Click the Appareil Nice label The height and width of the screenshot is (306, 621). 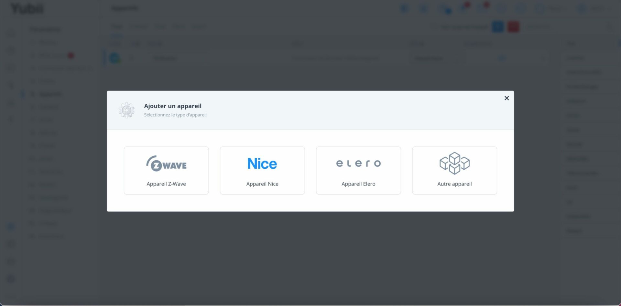(262, 184)
